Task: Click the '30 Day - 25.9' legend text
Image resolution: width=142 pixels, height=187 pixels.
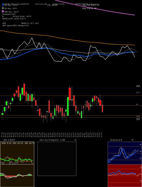Action: point(11,8)
